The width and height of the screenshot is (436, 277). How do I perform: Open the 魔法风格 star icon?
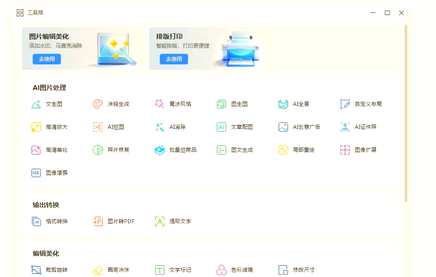click(160, 104)
